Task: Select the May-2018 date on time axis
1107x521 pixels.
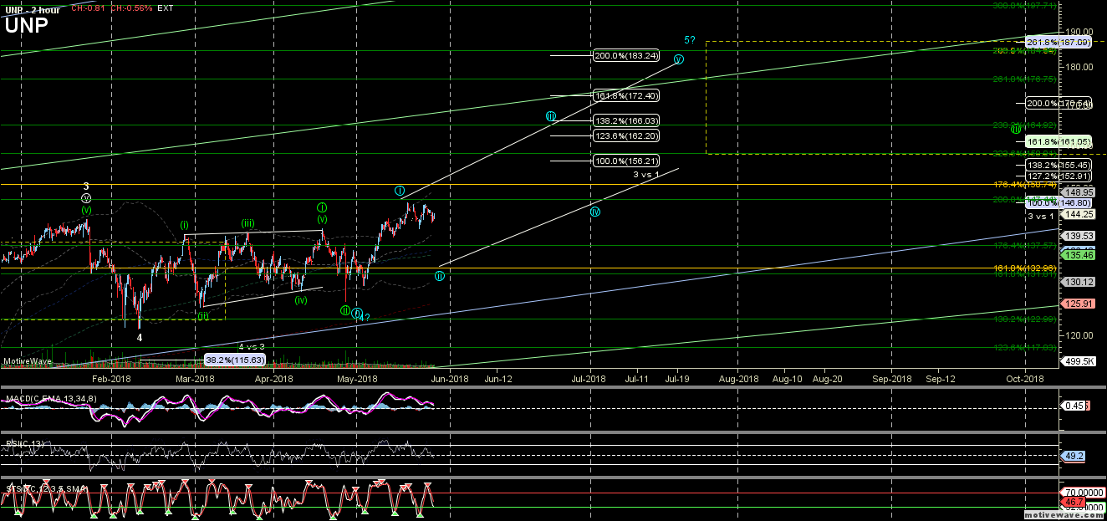Action: pos(357,379)
